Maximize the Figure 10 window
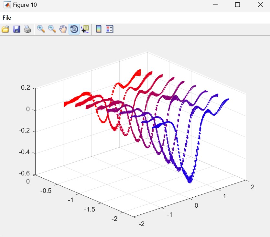 click(237, 5)
